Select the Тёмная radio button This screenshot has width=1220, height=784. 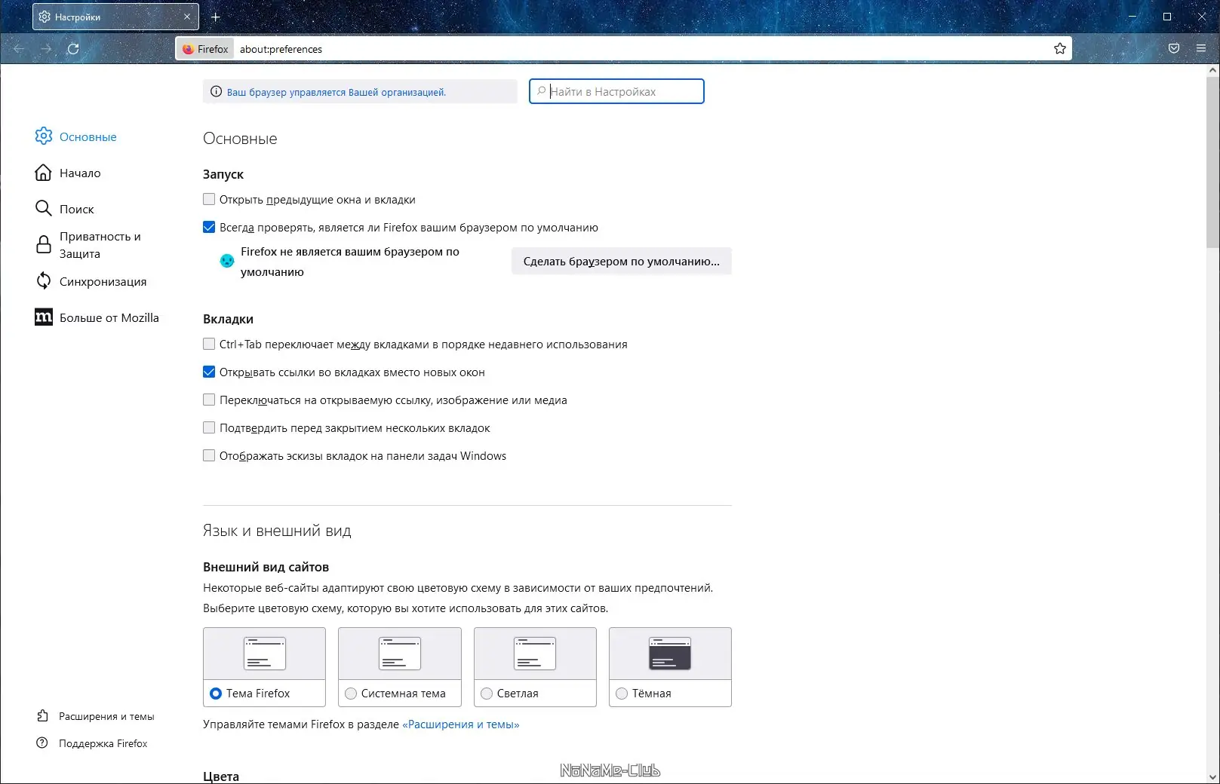(x=622, y=694)
